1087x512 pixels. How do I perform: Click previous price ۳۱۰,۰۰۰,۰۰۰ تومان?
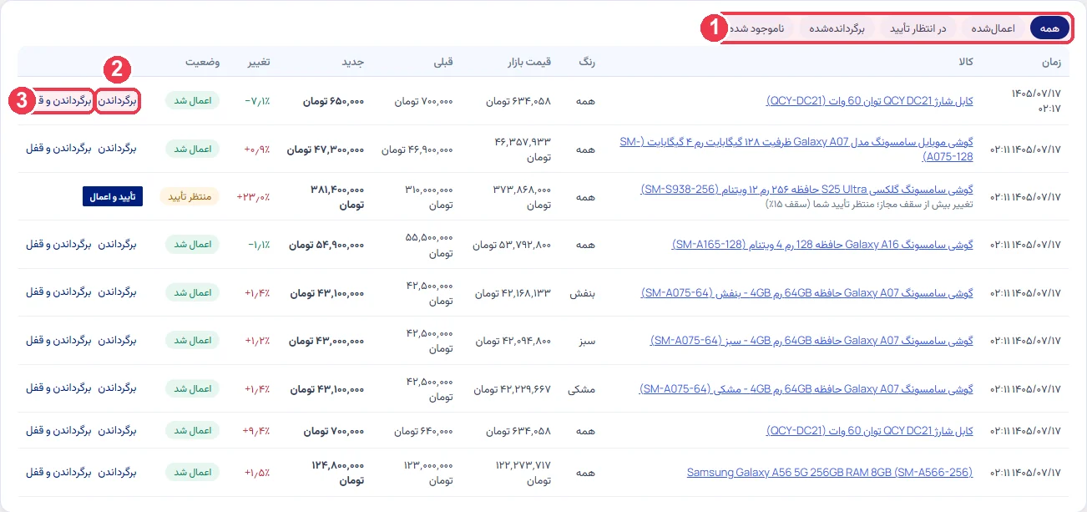tap(429, 197)
